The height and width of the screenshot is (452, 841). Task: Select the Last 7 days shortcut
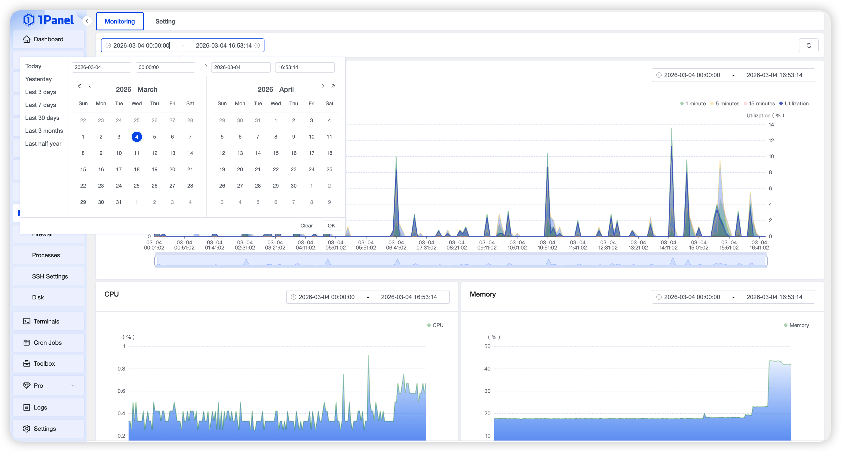[40, 105]
